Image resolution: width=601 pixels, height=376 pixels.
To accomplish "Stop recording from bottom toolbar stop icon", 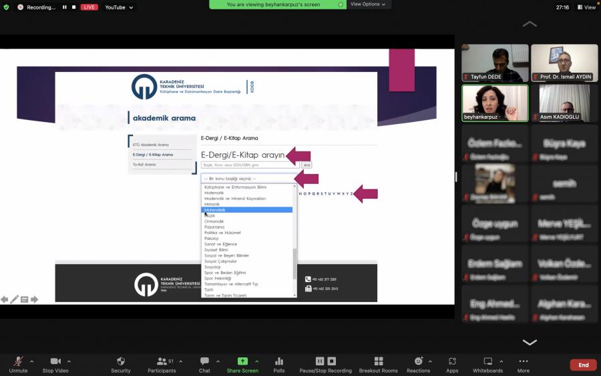I will [332, 361].
